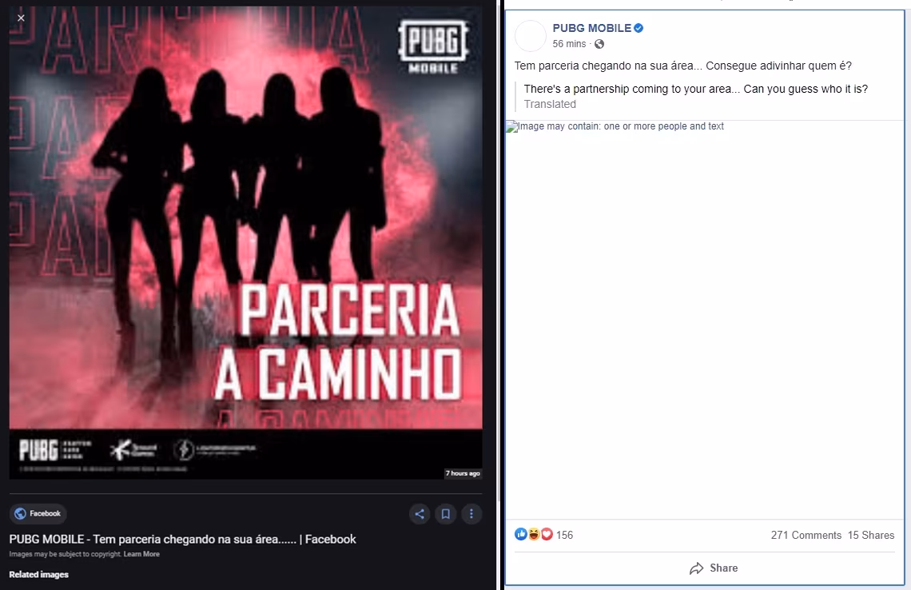Click the verified badge next to PUBG MOBILE

pyautogui.click(x=638, y=28)
